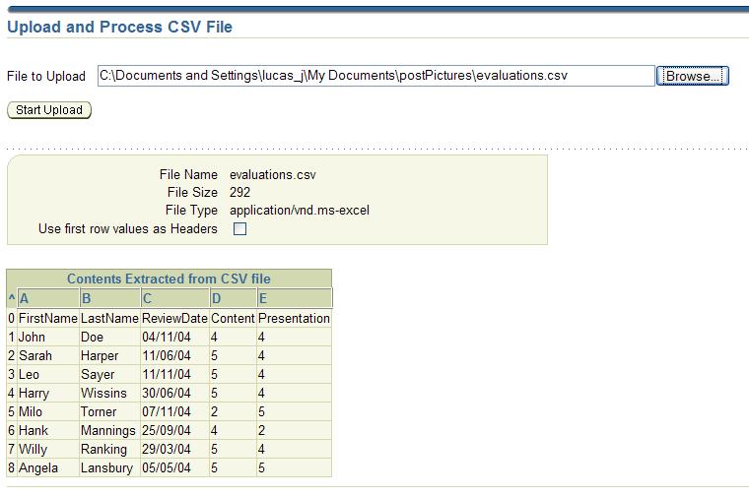The width and height of the screenshot is (749, 496).
Task: Select the Mannings last name cell
Action: point(107,431)
